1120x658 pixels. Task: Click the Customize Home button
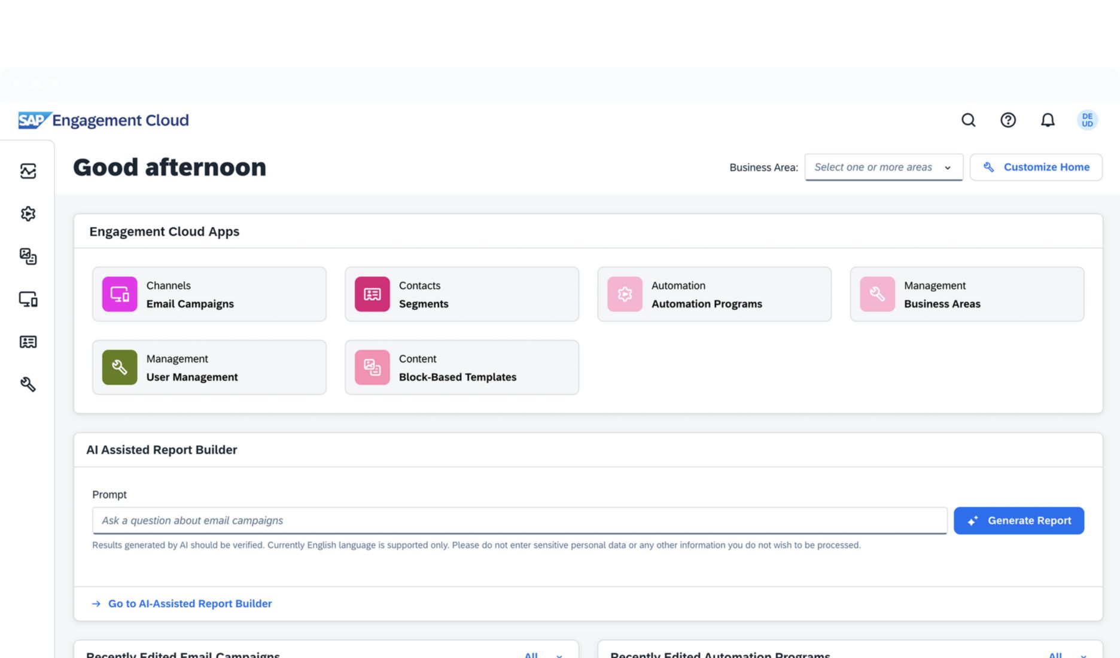1036,167
